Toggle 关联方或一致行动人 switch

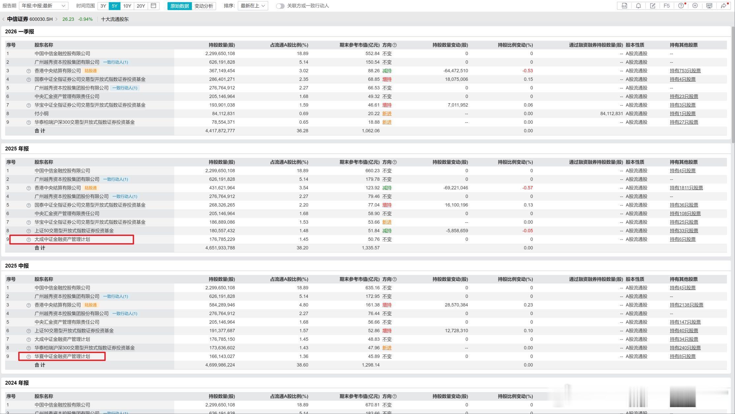pyautogui.click(x=280, y=6)
